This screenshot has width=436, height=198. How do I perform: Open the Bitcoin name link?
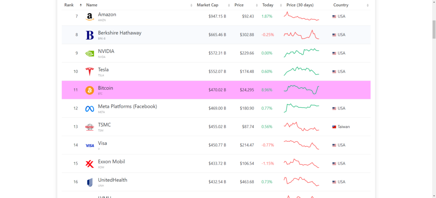pyautogui.click(x=106, y=88)
